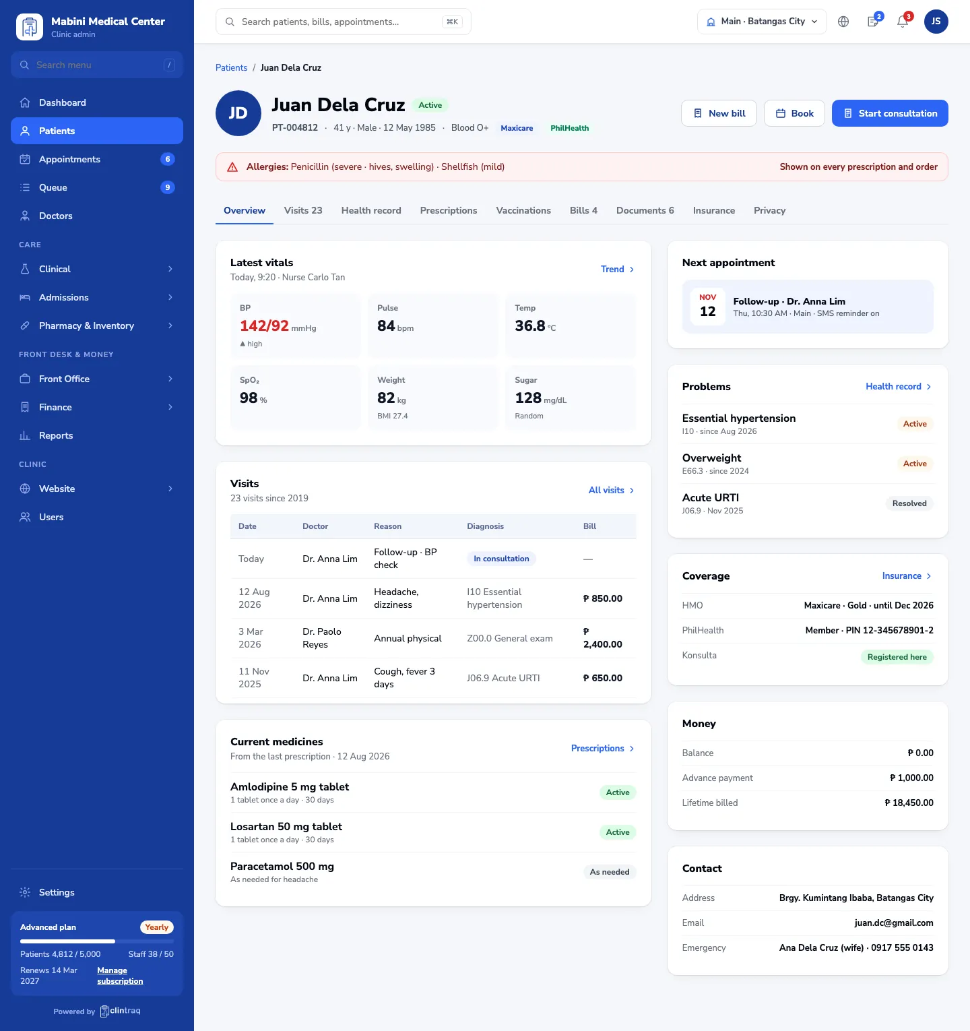Click the Mabini Medical Center logo icon
The width and height of the screenshot is (970, 1031).
(30, 27)
